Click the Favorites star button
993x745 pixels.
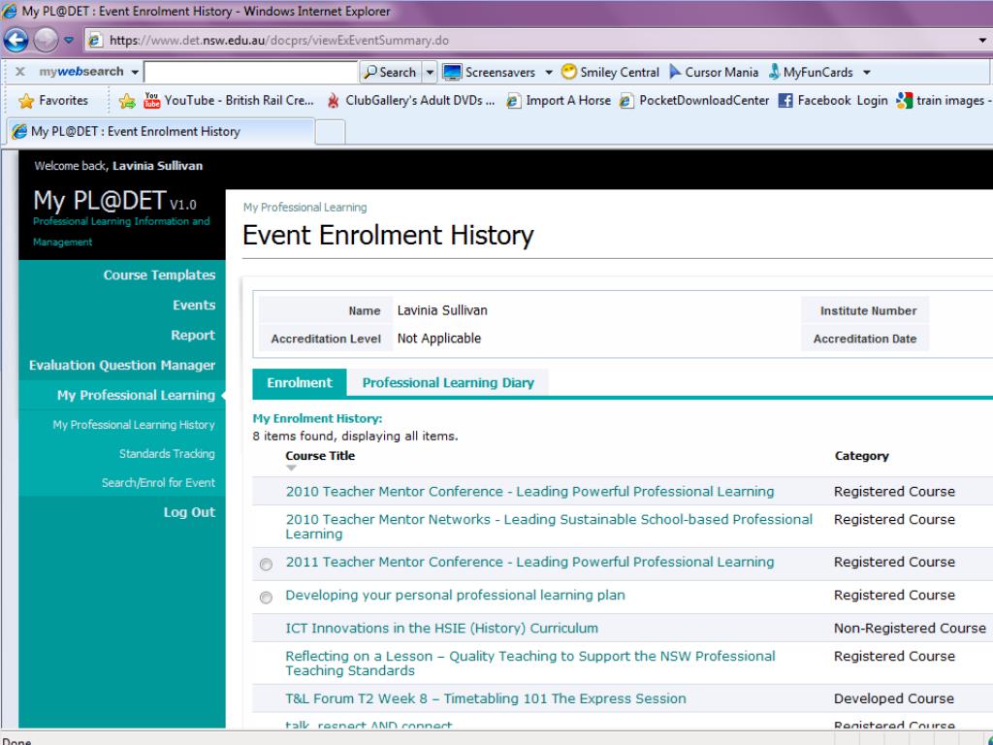tap(53, 101)
